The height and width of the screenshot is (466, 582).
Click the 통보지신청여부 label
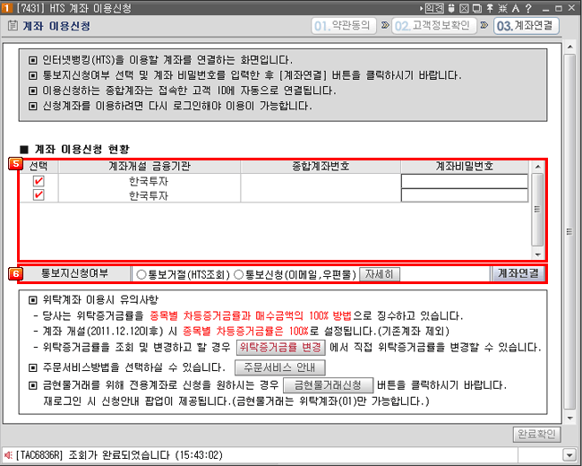click(74, 274)
